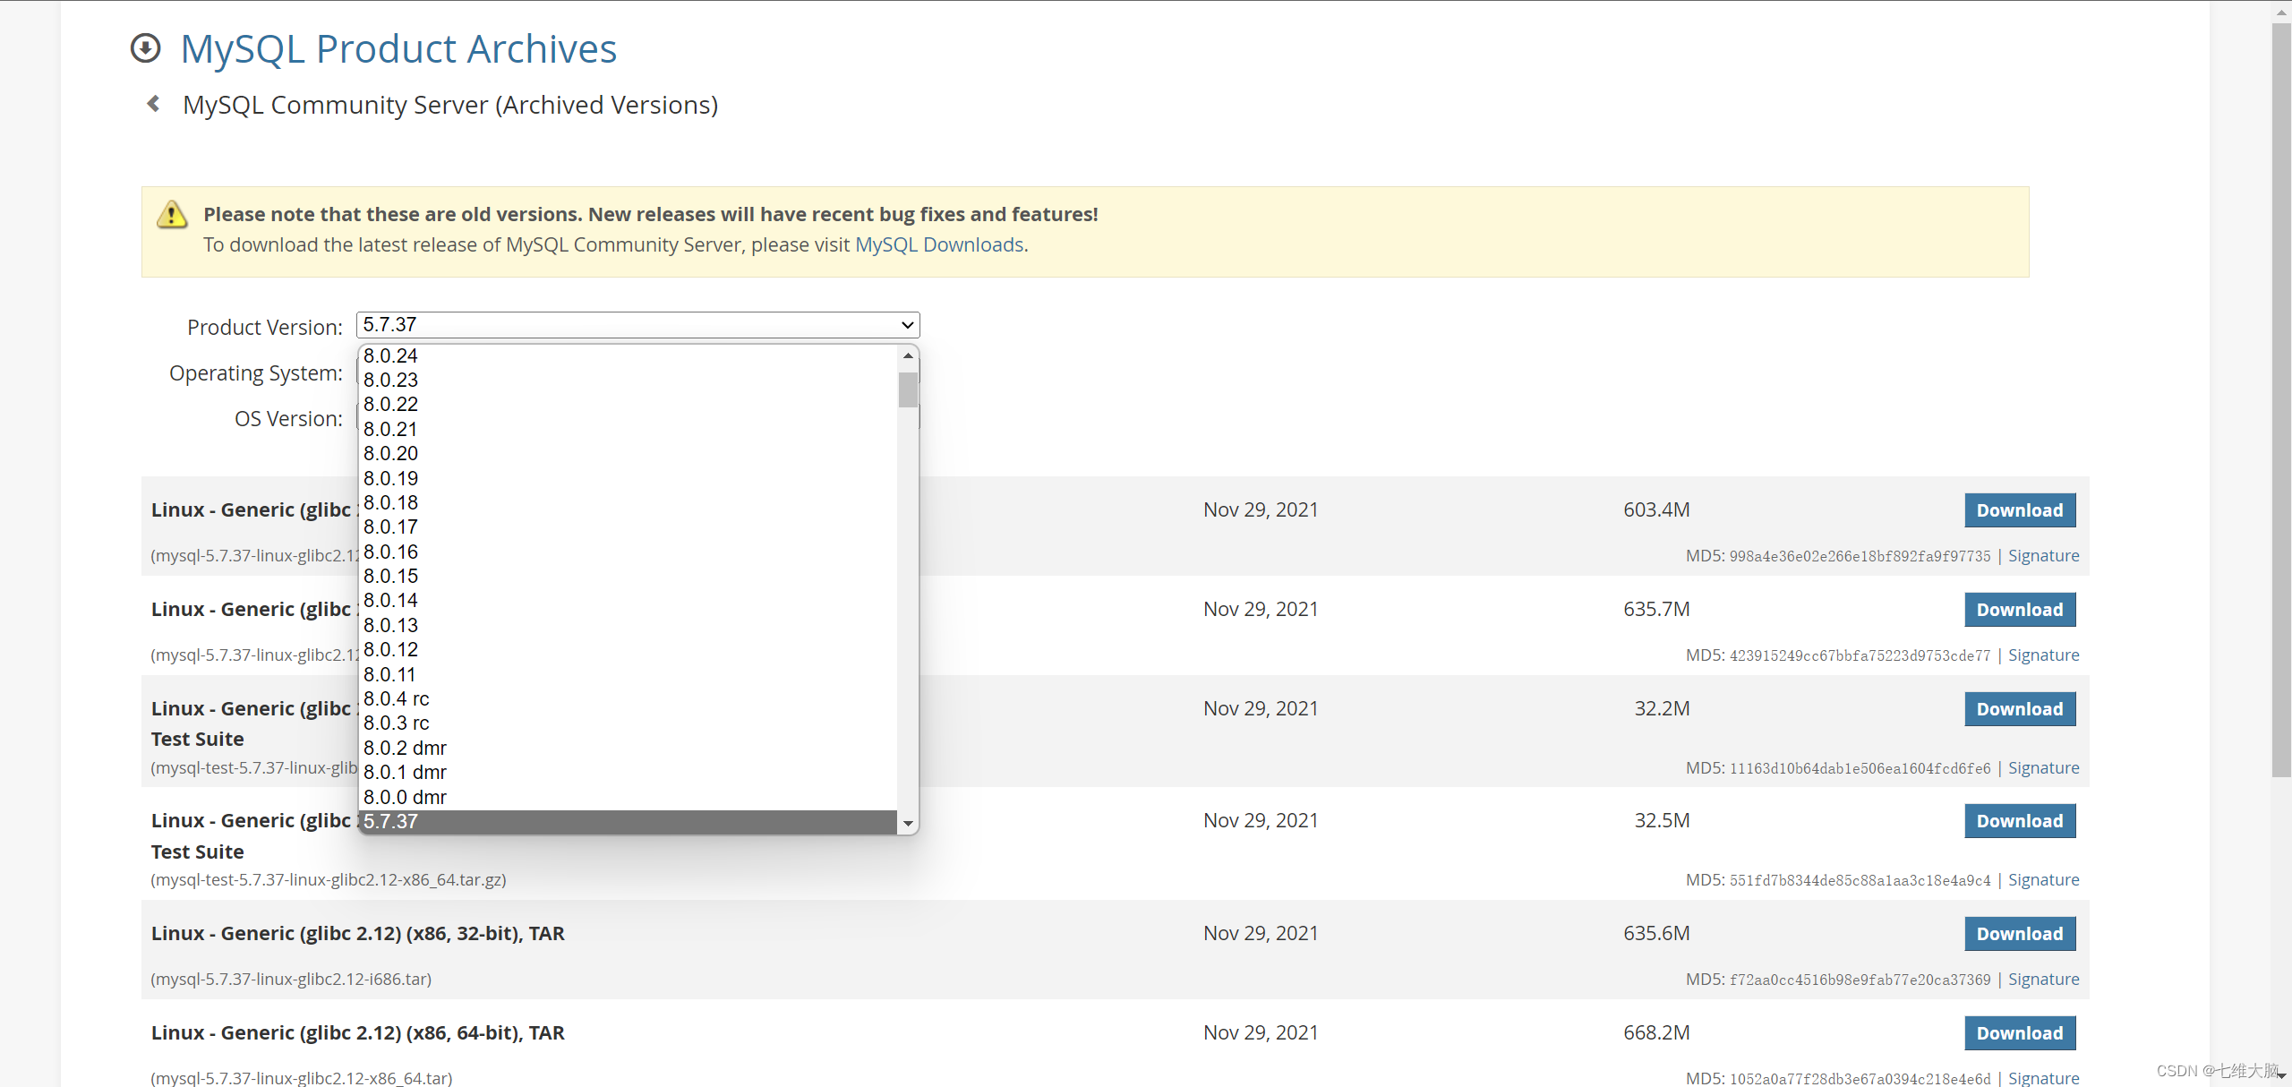Choose 8.0.4 rc in version list
This screenshot has height=1087, width=2292.
click(396, 698)
